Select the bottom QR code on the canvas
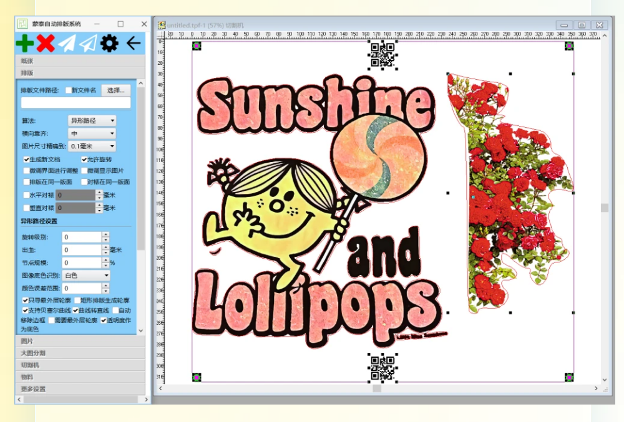This screenshot has width=624, height=422. point(383,368)
